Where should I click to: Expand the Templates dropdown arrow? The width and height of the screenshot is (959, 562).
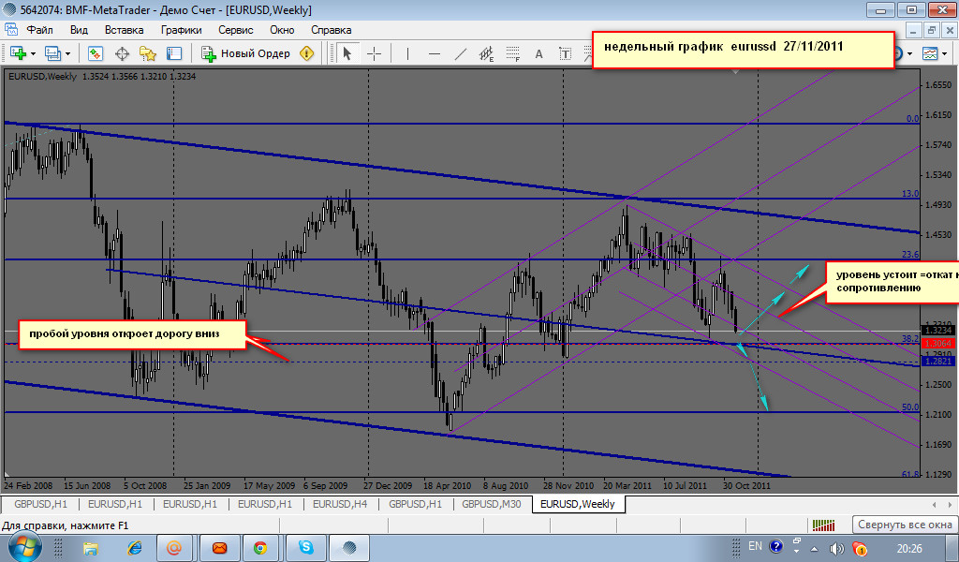pyautogui.click(x=946, y=54)
